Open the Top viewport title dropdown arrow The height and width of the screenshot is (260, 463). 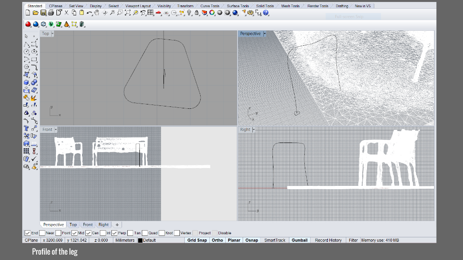pos(53,34)
